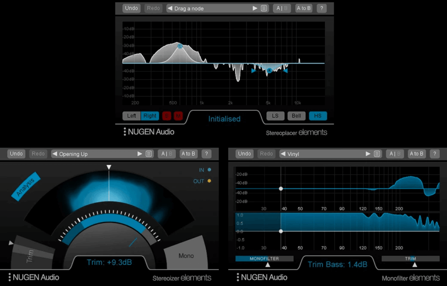Select the OUT yellow indicator dot
This screenshot has width=447, height=286.
click(209, 181)
